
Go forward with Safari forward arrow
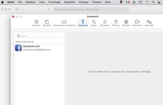pyautogui.click(x=35, y=9)
